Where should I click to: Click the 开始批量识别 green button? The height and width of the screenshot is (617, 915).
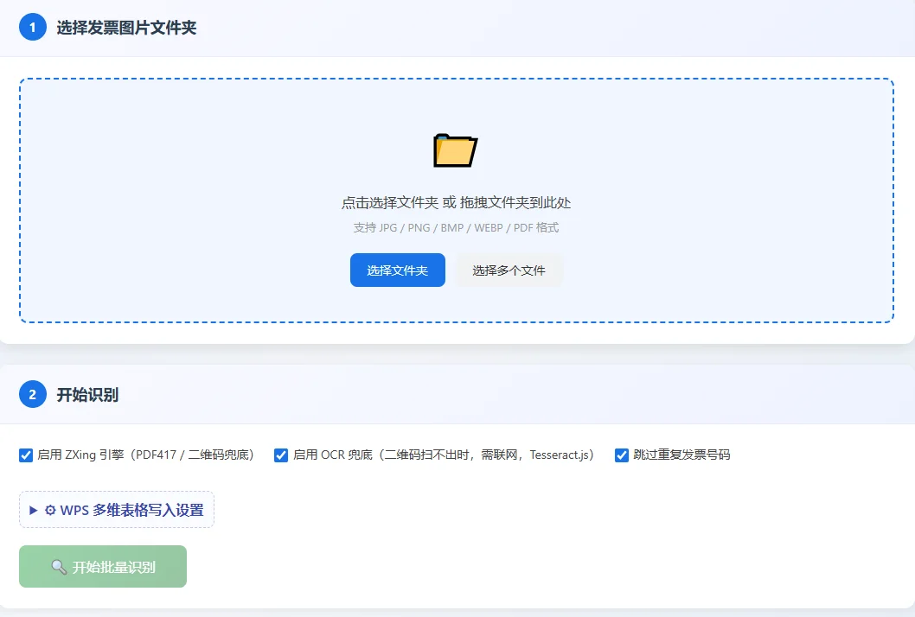click(103, 566)
